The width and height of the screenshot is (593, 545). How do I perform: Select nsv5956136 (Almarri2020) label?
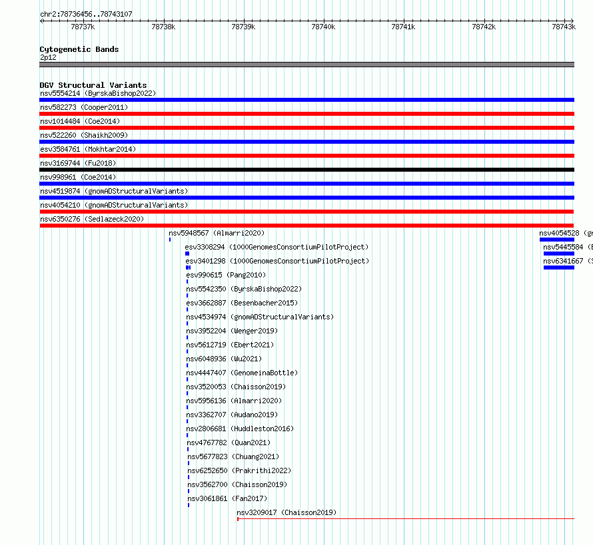pos(234,401)
